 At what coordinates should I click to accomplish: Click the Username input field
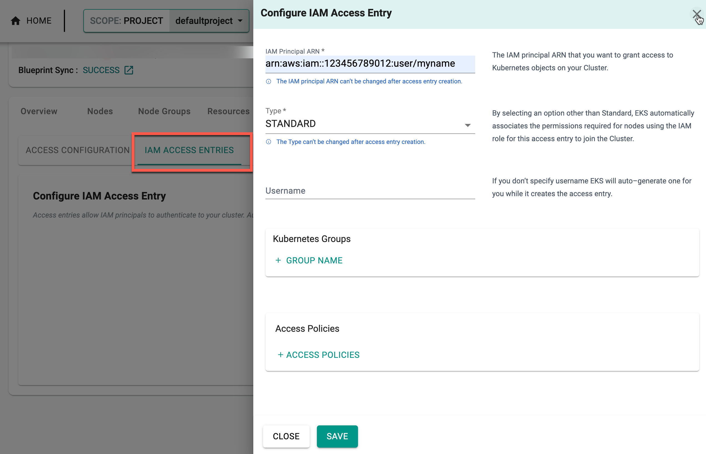pos(370,191)
